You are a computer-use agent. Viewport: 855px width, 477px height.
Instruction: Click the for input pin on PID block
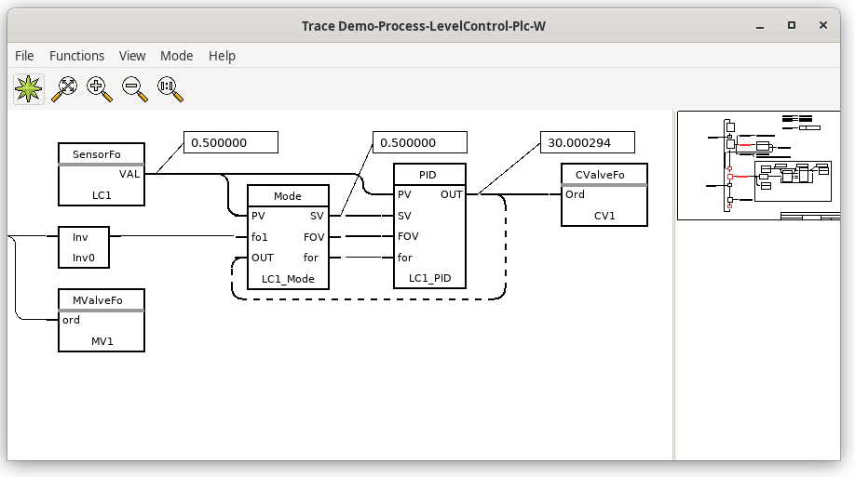point(404,258)
